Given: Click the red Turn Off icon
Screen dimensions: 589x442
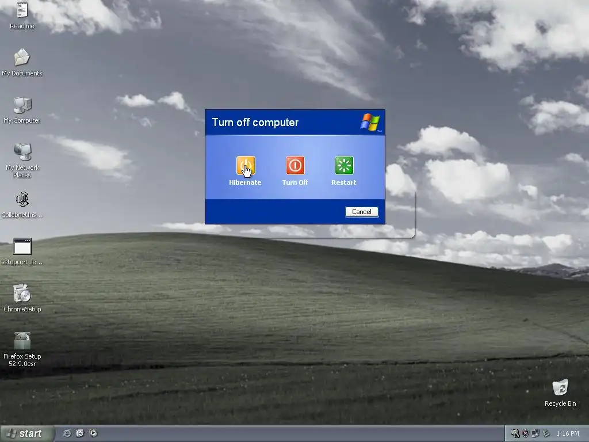Looking at the screenshot, I should click(295, 166).
